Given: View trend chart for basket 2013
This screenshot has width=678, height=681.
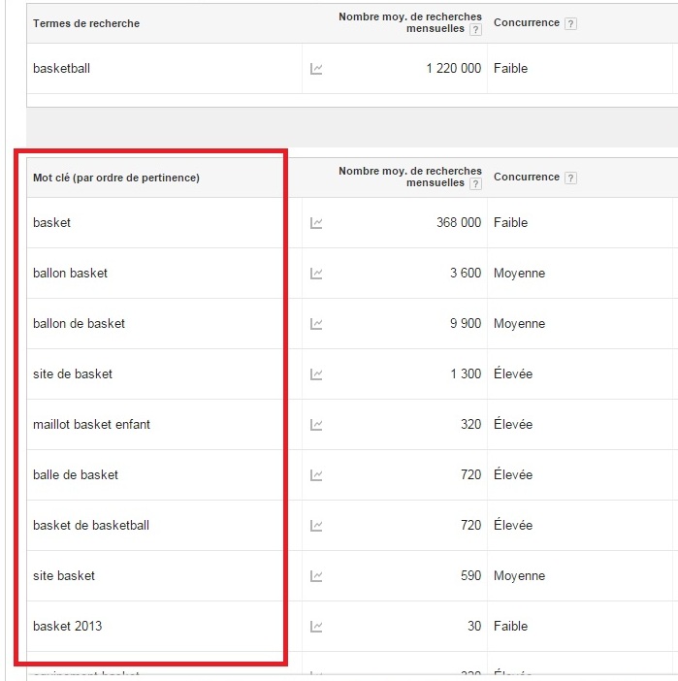Looking at the screenshot, I should 316,627.
